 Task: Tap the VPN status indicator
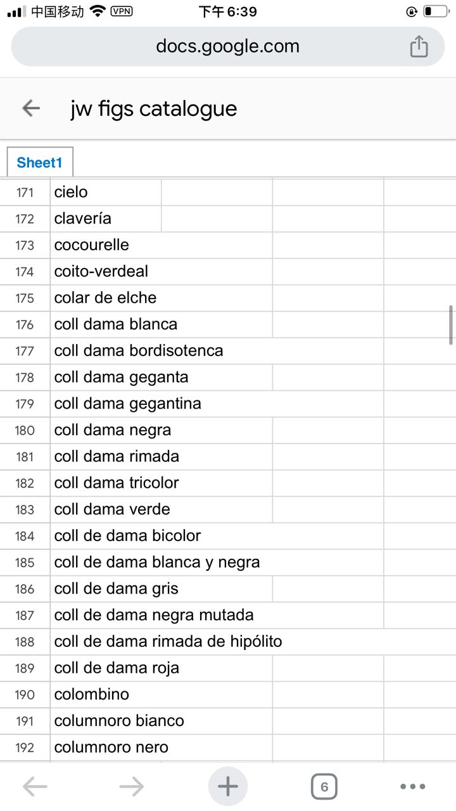[x=122, y=11]
